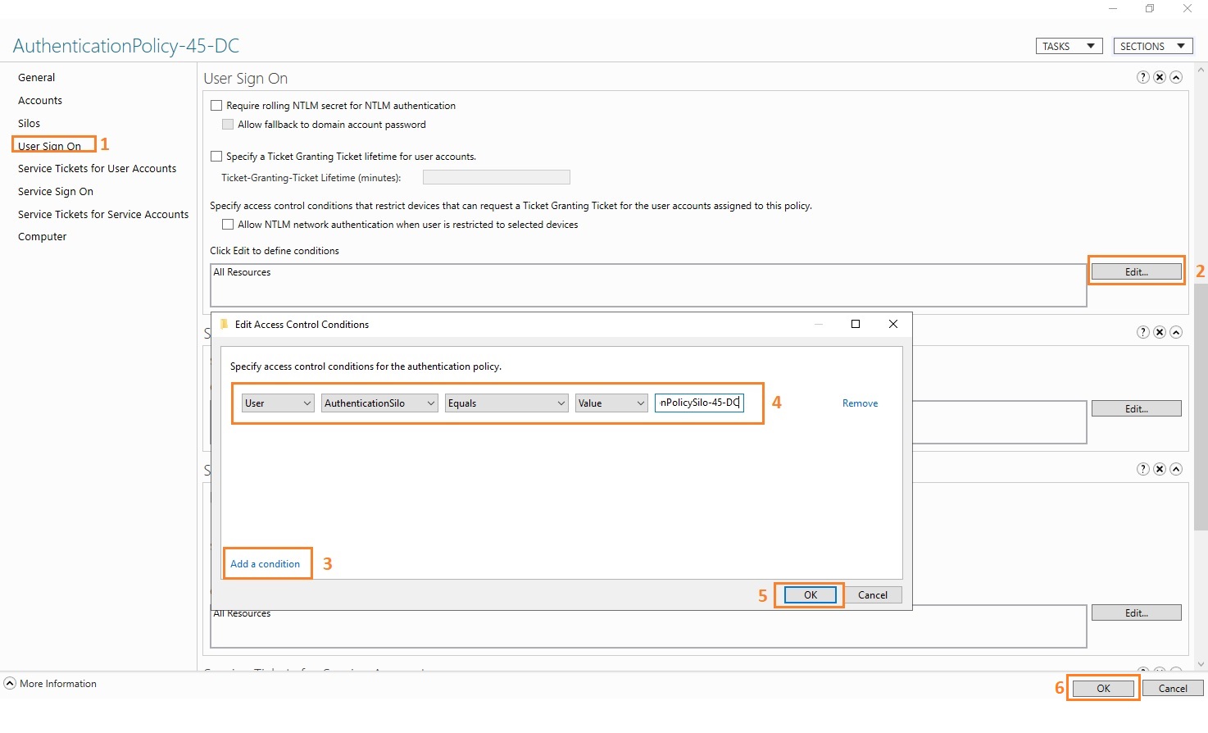This screenshot has width=1208, height=733.
Task: Enable Specify a Ticket Granting Ticket lifetime
Action: point(216,156)
